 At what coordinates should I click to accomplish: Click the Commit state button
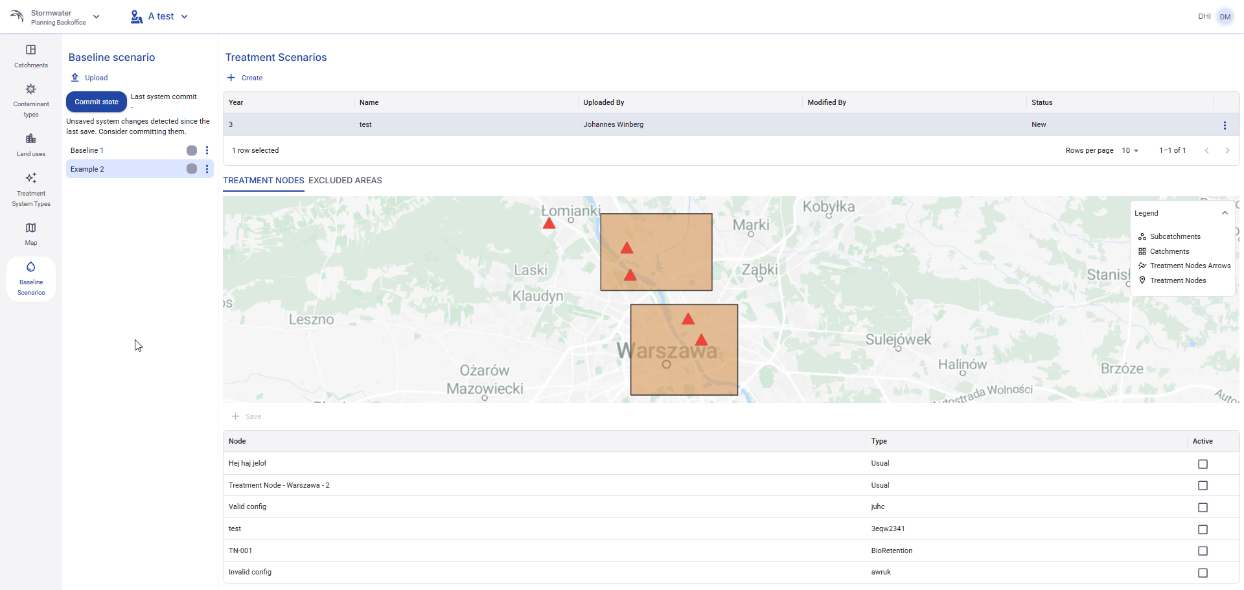coord(97,102)
